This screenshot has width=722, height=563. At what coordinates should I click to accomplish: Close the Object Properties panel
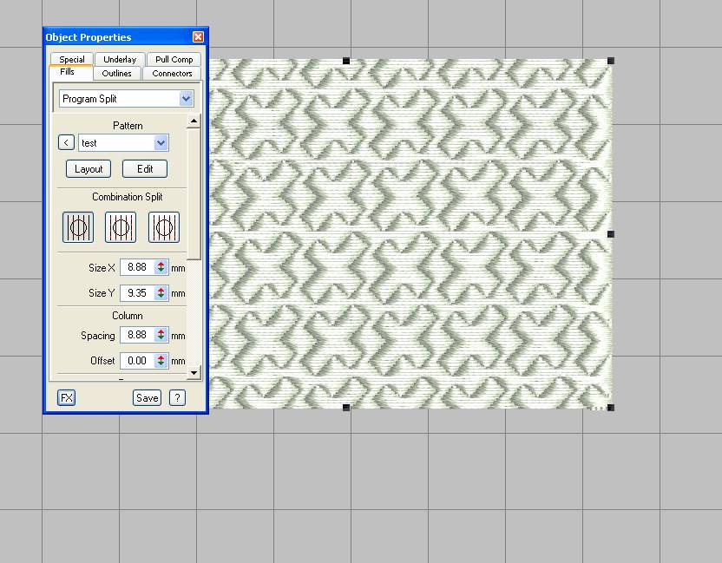tap(198, 37)
